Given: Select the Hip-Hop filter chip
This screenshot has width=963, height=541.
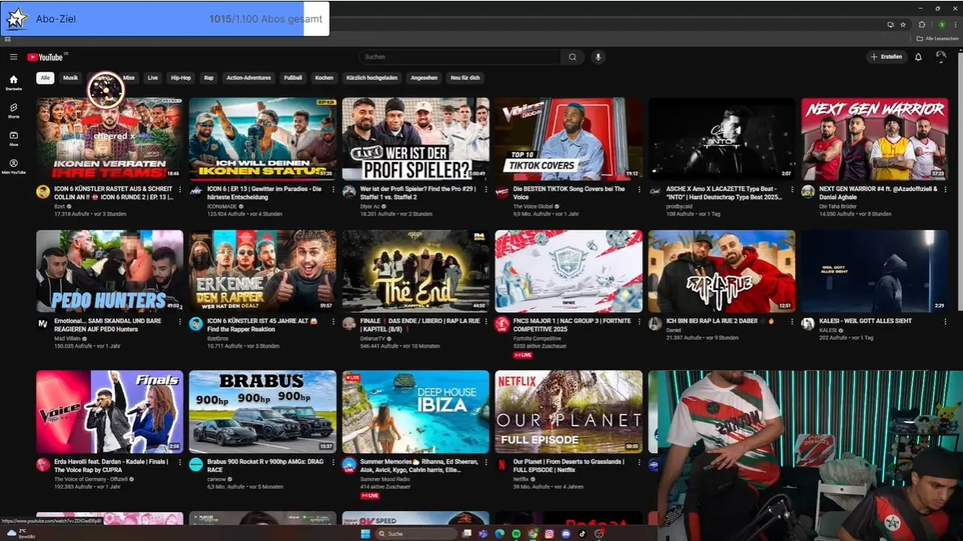Looking at the screenshot, I should 181,78.
